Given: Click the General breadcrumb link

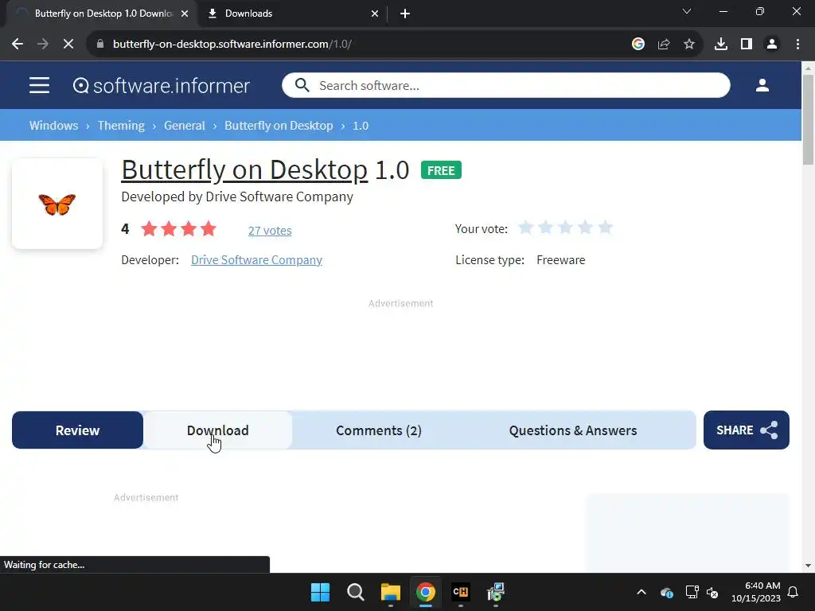Looking at the screenshot, I should (185, 126).
